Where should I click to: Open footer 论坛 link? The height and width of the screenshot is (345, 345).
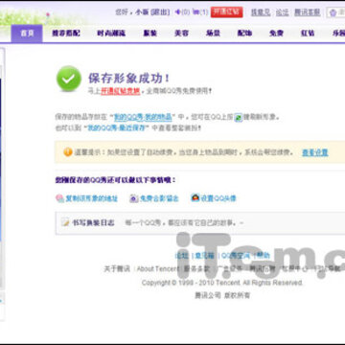(x=181, y=256)
